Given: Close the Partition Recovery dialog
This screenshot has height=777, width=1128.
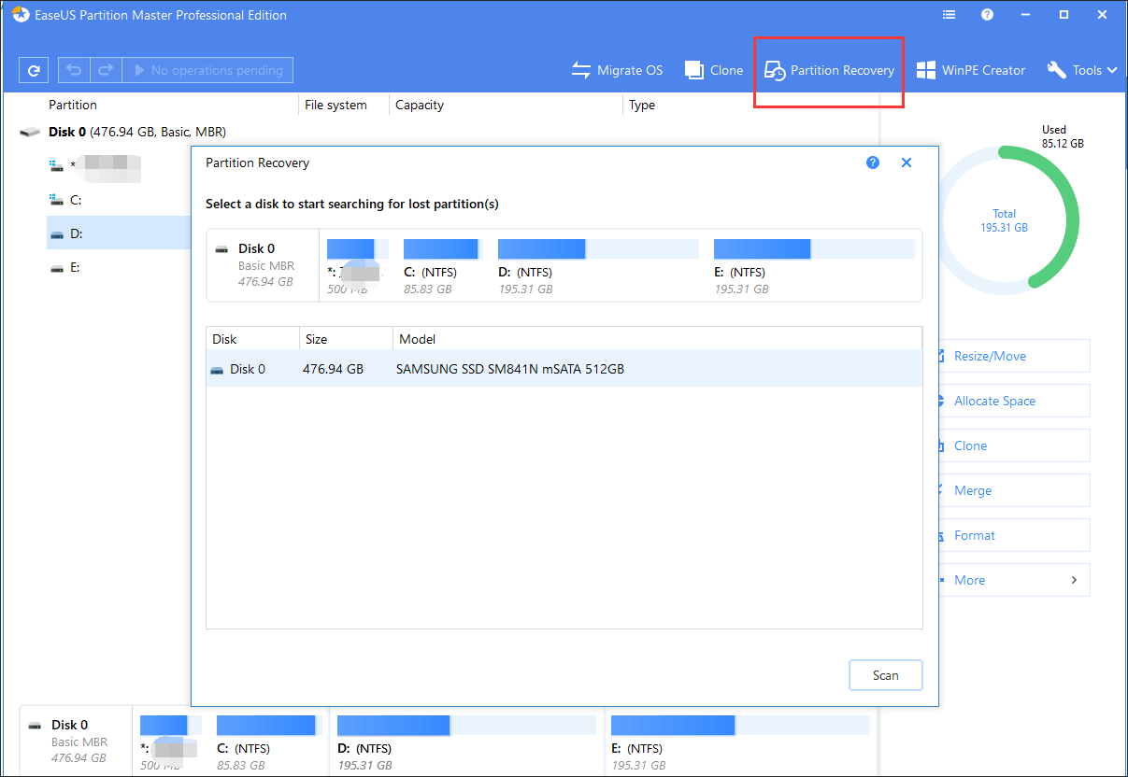Looking at the screenshot, I should coord(906,162).
